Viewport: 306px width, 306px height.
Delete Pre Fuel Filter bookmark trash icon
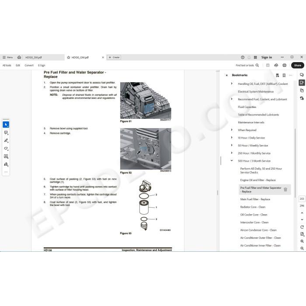click(285, 189)
